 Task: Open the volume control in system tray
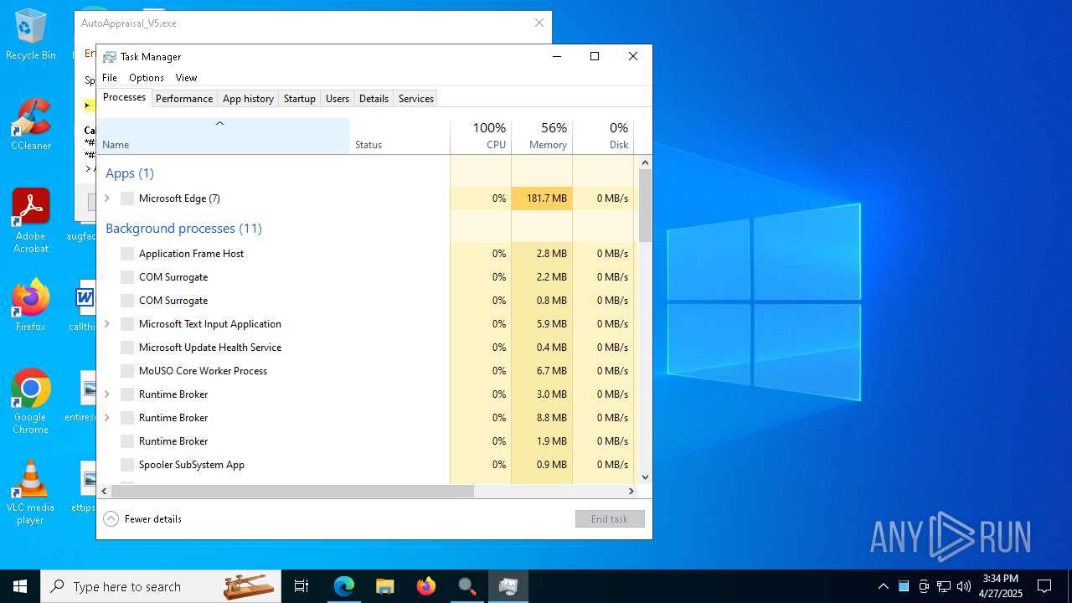964,586
